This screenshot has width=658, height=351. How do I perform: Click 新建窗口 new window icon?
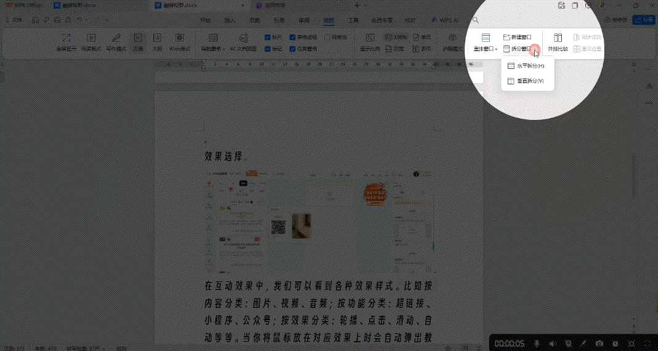pos(517,37)
